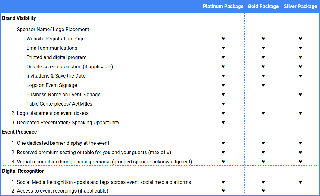The width and height of the screenshot is (320, 196).
Task: Click the Event Presence section heading
Action: pos(19,132)
